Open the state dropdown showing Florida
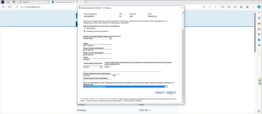 point(93,67)
